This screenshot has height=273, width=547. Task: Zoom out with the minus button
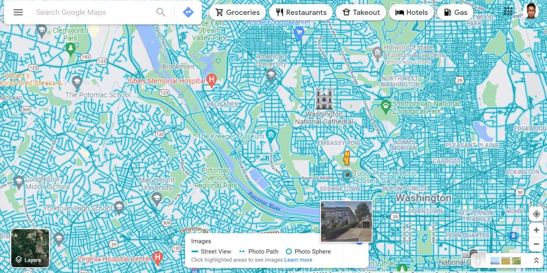[537, 244]
